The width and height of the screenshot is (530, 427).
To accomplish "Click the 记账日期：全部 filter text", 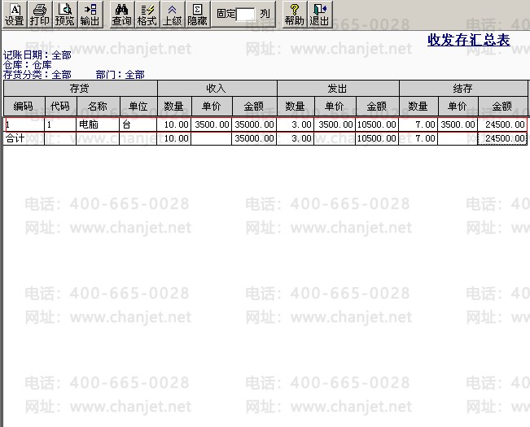I will 37,55.
